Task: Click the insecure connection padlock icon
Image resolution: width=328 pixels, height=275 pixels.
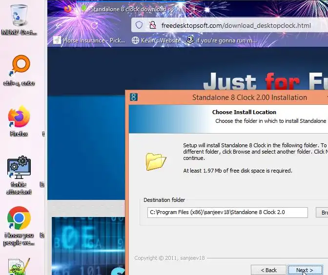Action: pyautogui.click(x=153, y=25)
